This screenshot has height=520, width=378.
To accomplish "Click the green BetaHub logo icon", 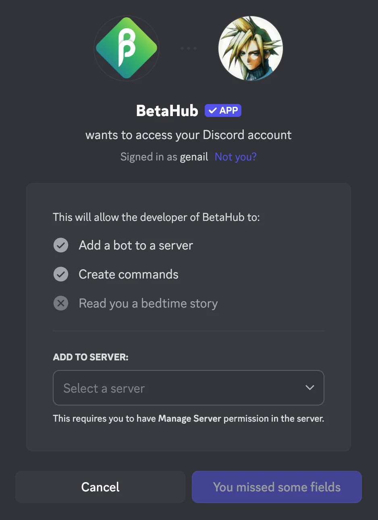I will click(x=127, y=48).
